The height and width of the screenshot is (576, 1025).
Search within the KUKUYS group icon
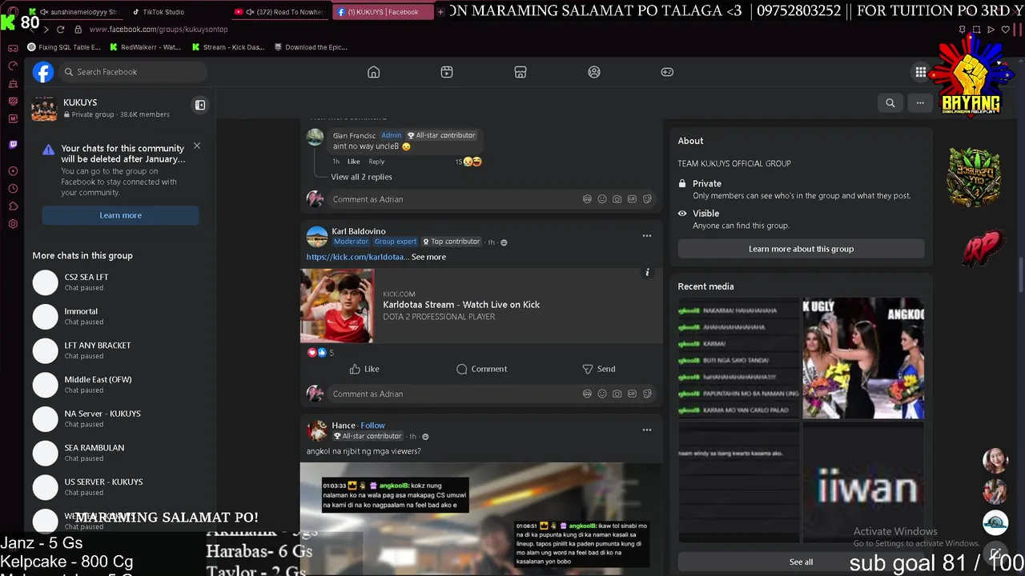pos(890,102)
